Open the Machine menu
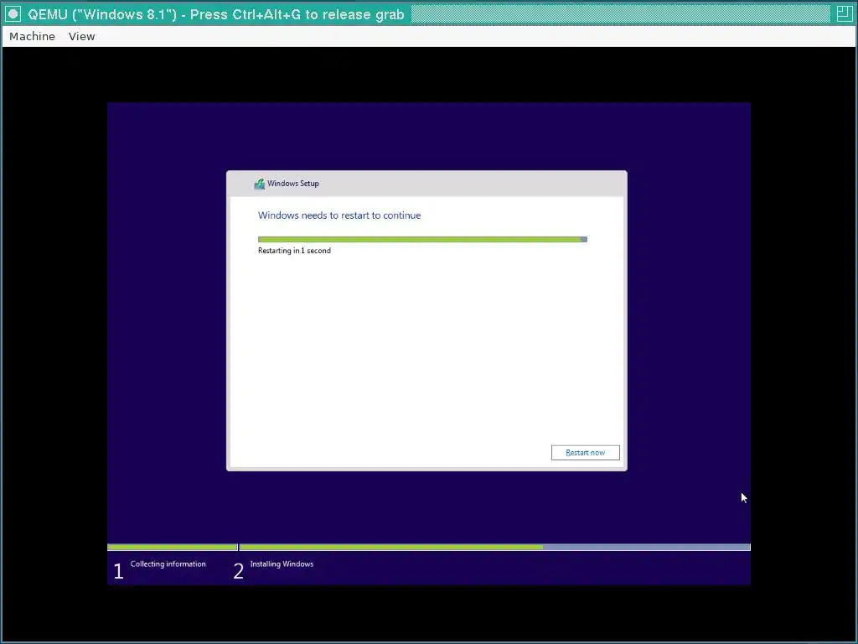 (x=33, y=36)
